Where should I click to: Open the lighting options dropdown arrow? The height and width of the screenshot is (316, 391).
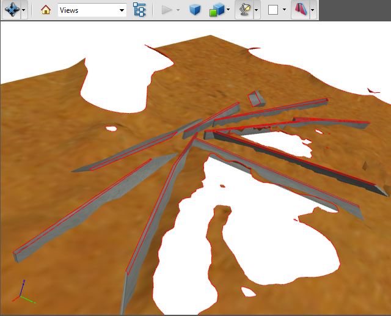point(257,10)
